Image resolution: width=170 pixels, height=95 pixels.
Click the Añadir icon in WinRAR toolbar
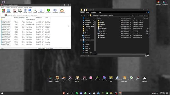click(3, 11)
